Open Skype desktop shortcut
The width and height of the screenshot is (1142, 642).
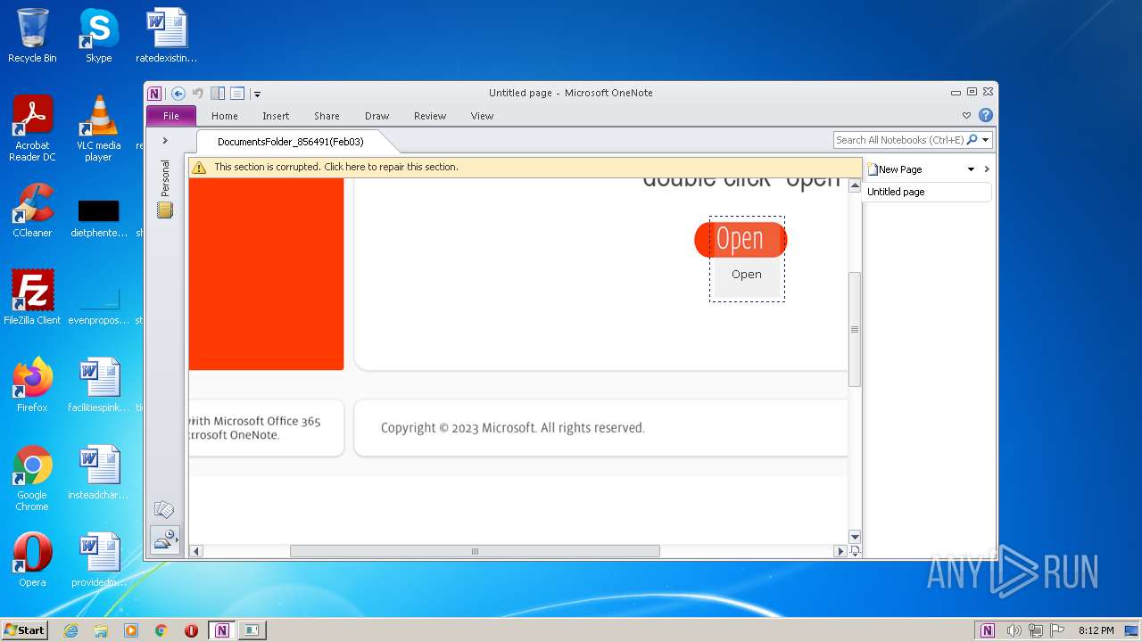[x=98, y=36]
